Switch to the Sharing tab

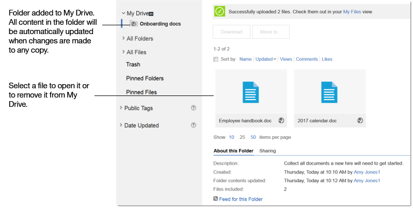coord(267,151)
